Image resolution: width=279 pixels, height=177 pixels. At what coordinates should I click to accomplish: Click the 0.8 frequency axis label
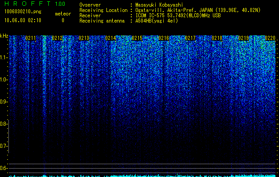4,124
